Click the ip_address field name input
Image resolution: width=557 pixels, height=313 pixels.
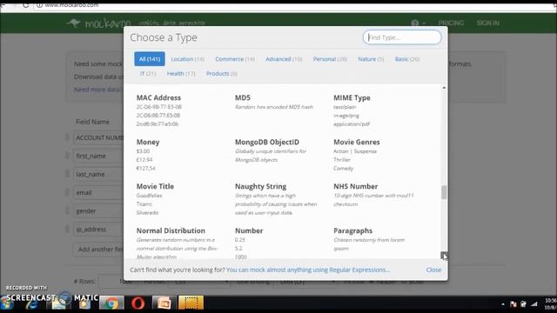coord(98,230)
